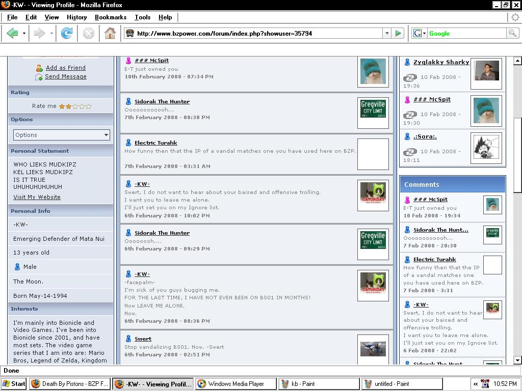
Task: Click the Add as Friend icon
Action: point(39,68)
